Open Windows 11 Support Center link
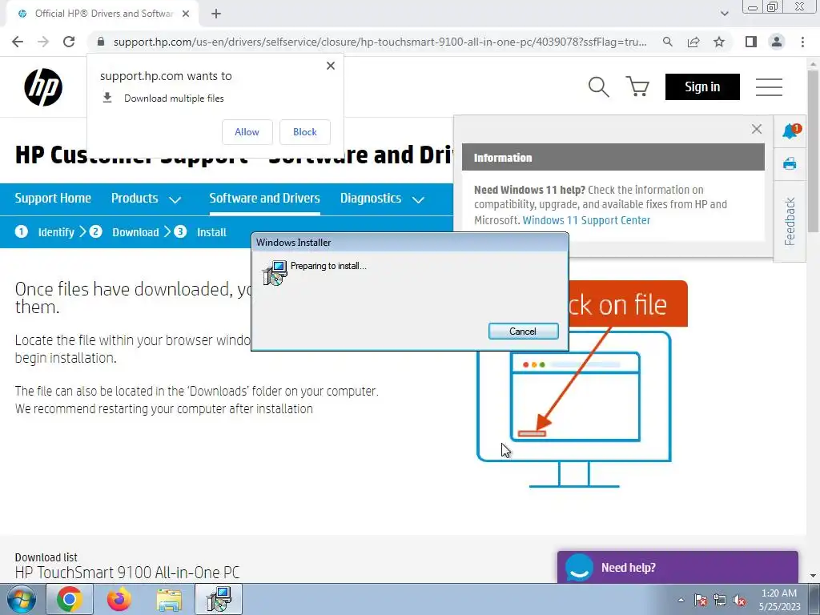The height and width of the screenshot is (615, 820). point(586,220)
